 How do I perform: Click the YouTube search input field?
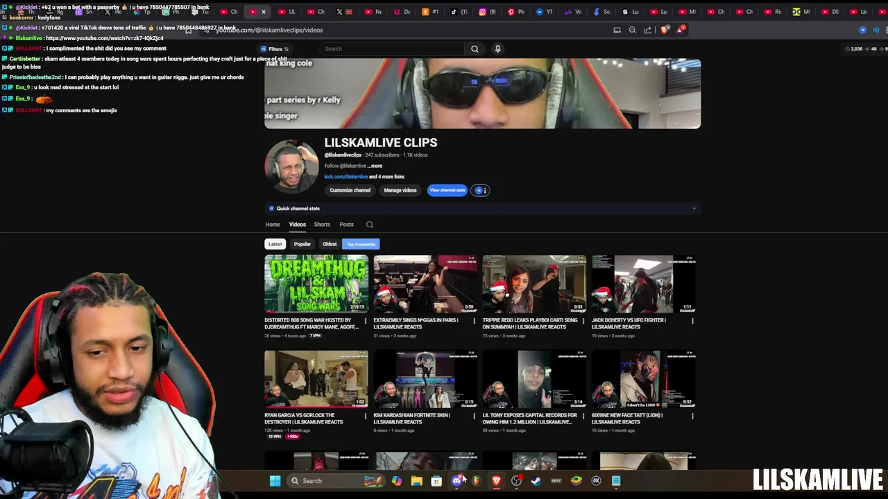[392, 49]
